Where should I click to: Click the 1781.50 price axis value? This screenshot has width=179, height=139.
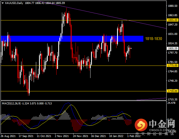(x=172, y=62)
